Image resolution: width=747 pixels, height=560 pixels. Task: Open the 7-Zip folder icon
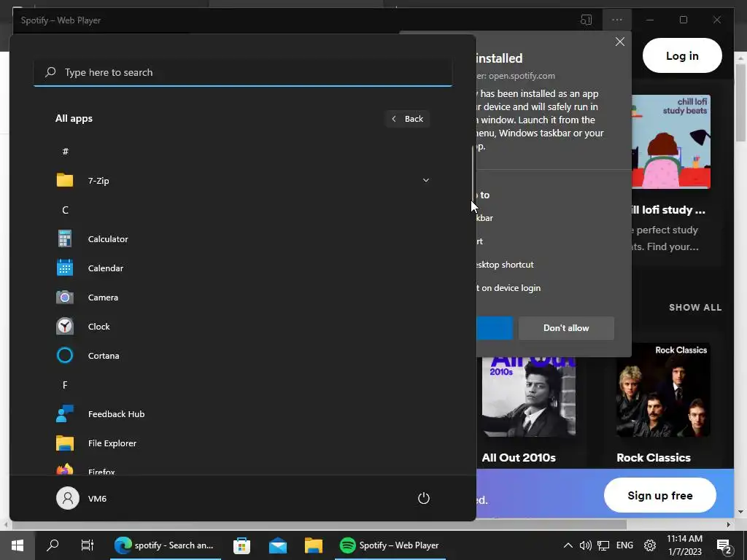coord(65,180)
